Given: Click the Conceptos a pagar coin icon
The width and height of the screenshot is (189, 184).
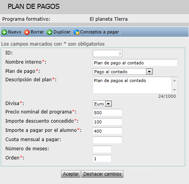Looking at the screenshot, I should (x=76, y=32).
